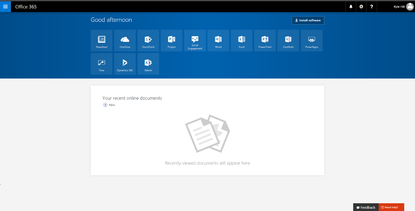This screenshot has height=211, width=415.
Task: Click the 'Good afternoon' greeting text
Action: 111,20
